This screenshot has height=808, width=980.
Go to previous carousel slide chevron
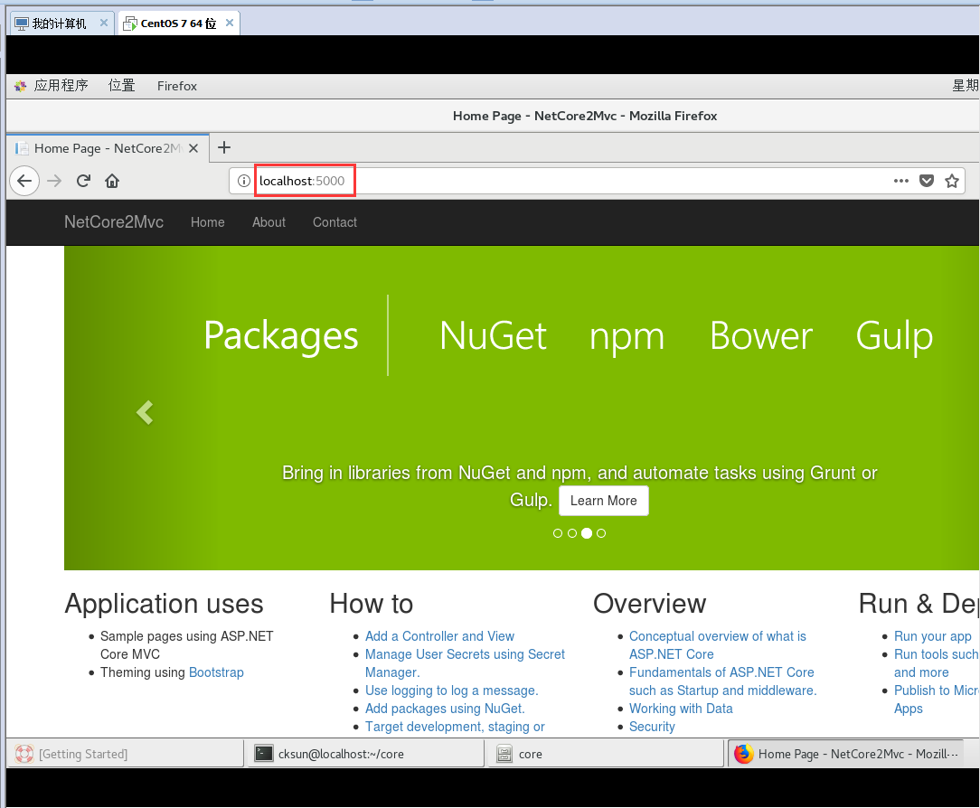pyautogui.click(x=145, y=412)
